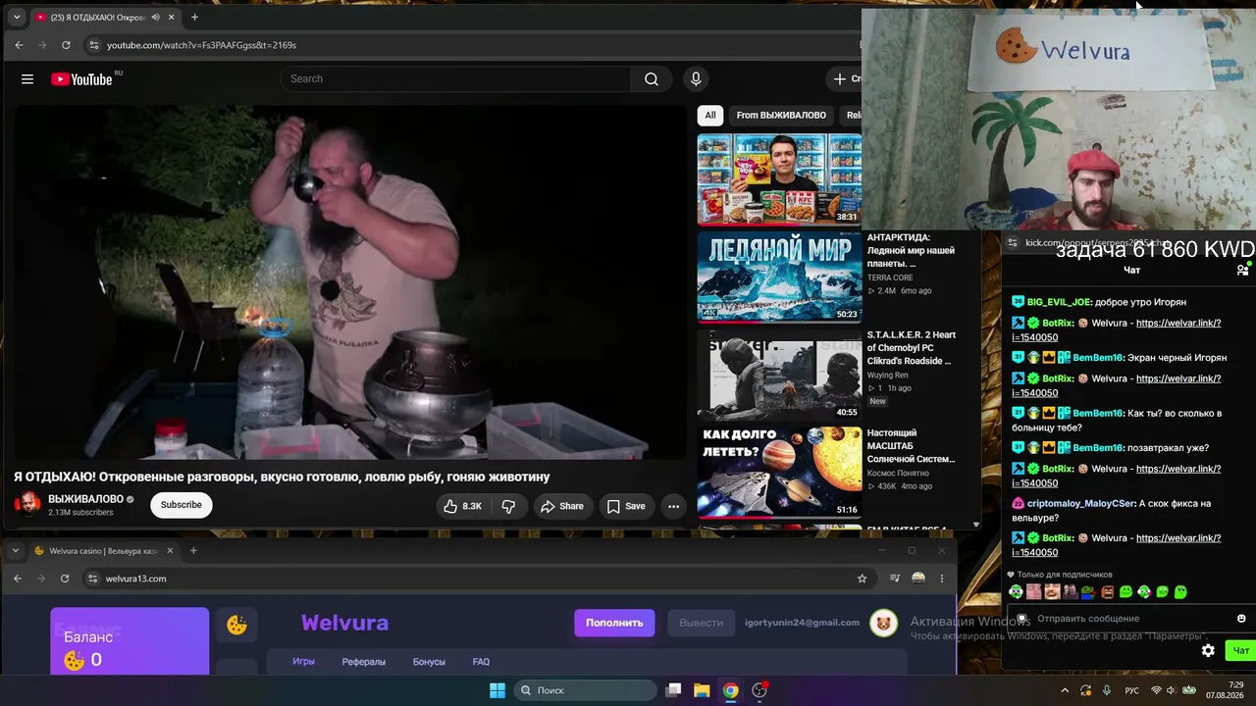Open the Как долго лететь video thumbnail

779,472
